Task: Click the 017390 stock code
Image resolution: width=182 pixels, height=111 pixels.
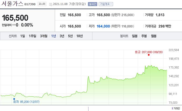Action: click(x=30, y=4)
